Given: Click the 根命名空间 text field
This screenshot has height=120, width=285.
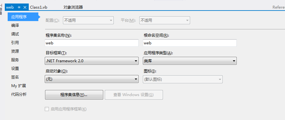Looking at the screenshot, I should click(190, 43).
